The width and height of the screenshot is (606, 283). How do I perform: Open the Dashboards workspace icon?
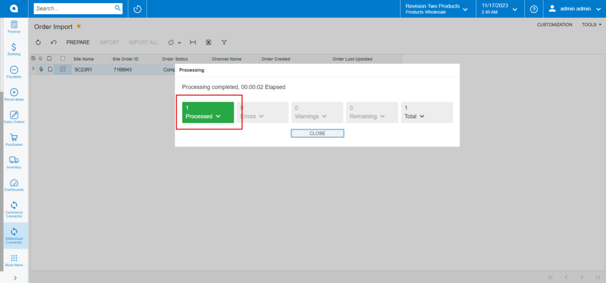click(14, 185)
